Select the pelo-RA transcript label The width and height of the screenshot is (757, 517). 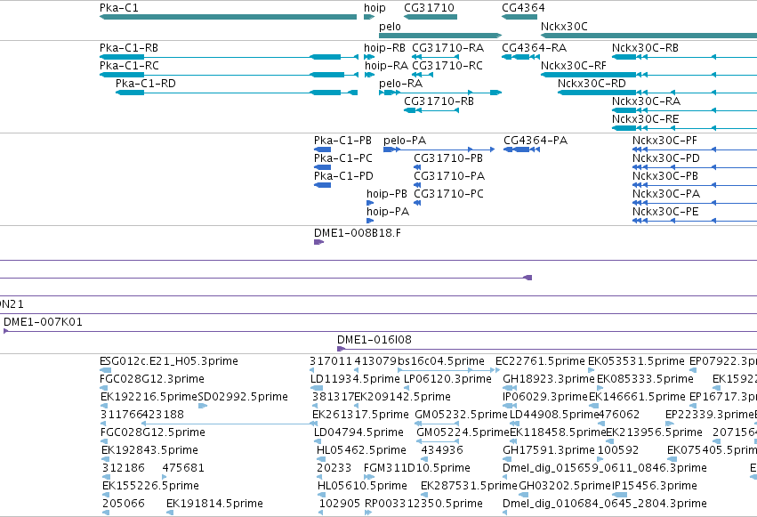400,84
